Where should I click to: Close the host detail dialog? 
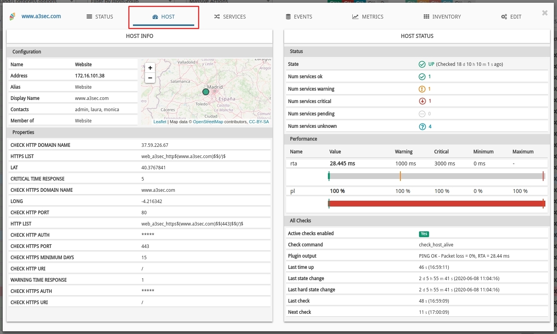[545, 13]
